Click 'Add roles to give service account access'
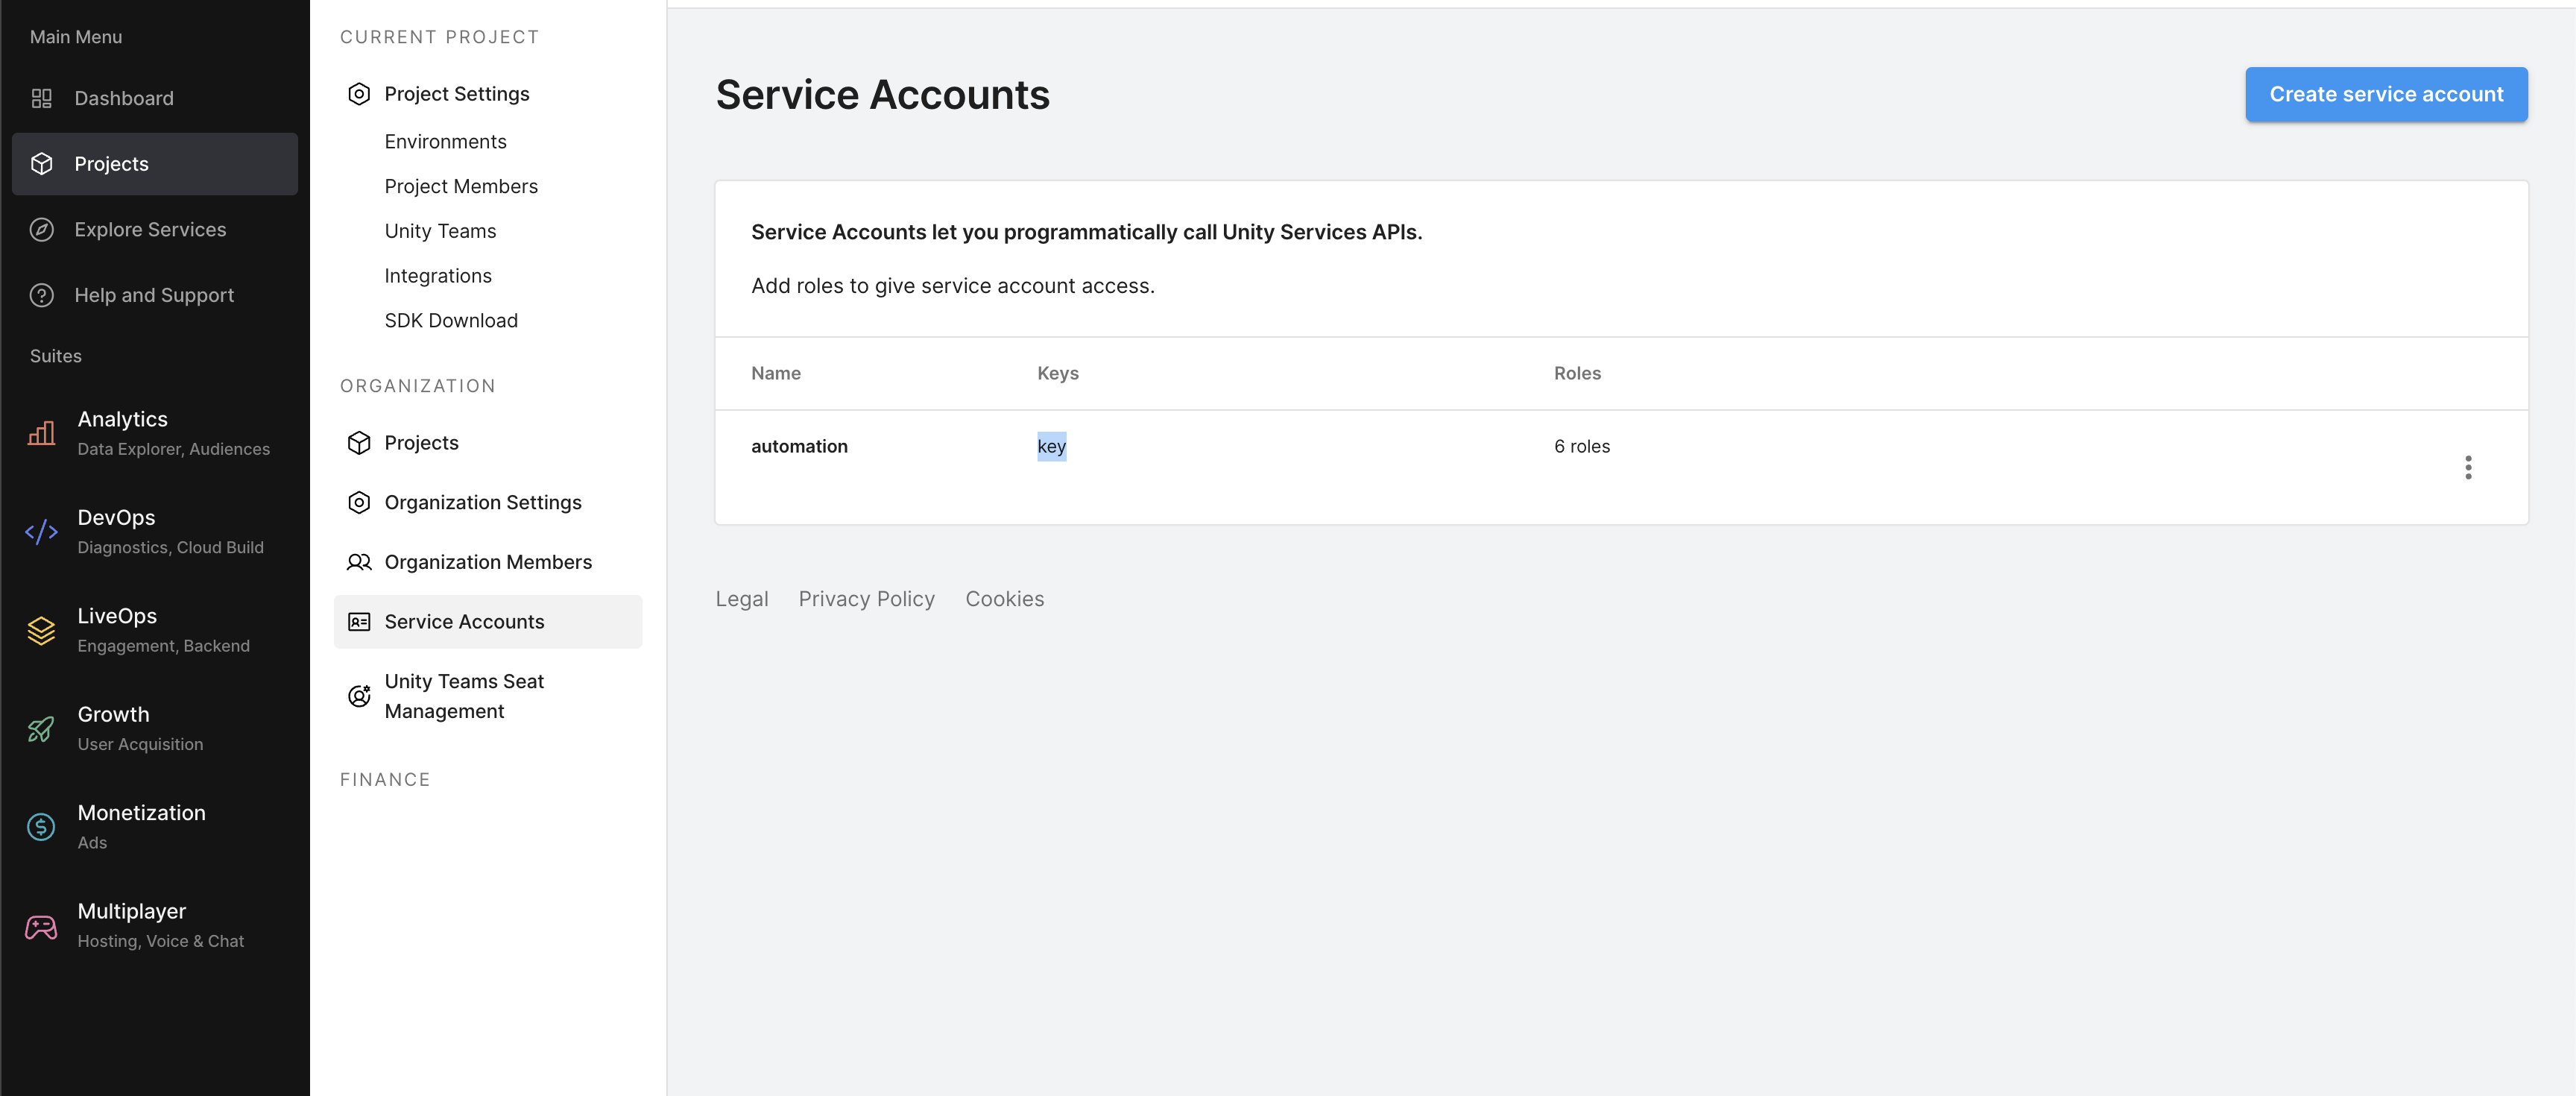Image resolution: width=2576 pixels, height=1096 pixels. click(x=952, y=286)
